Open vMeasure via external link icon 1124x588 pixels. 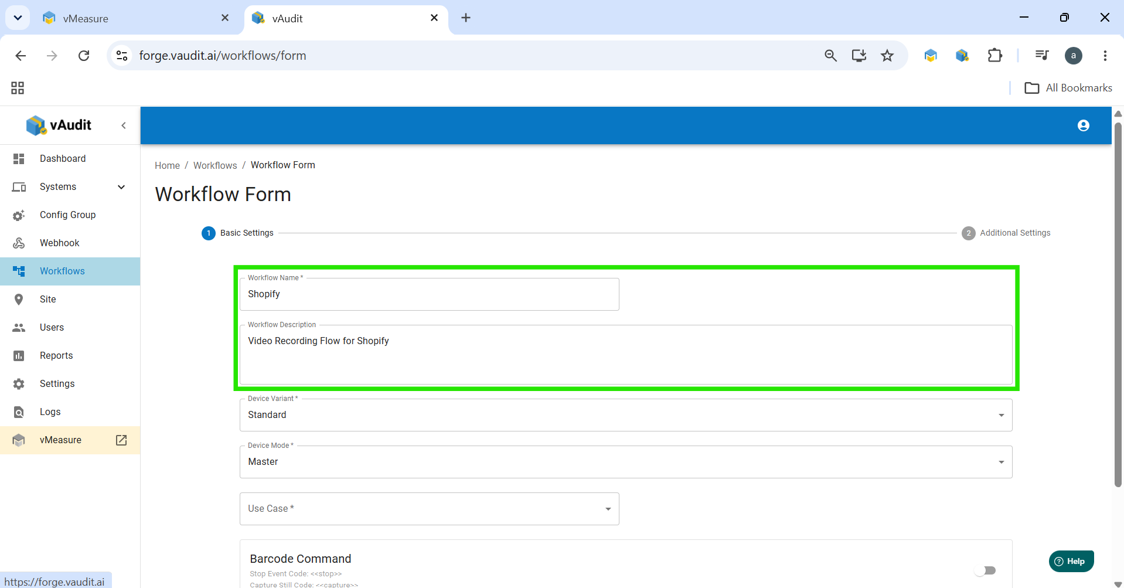point(121,440)
